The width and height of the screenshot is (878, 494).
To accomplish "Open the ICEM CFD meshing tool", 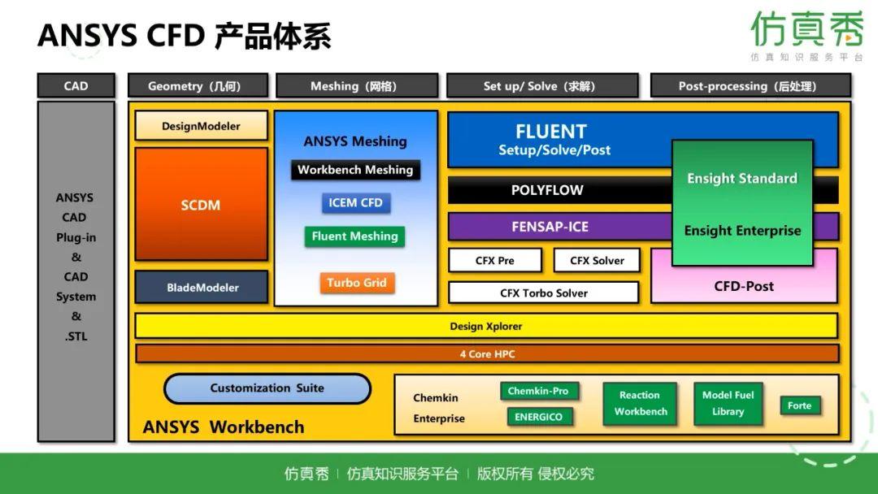I will tap(355, 202).
